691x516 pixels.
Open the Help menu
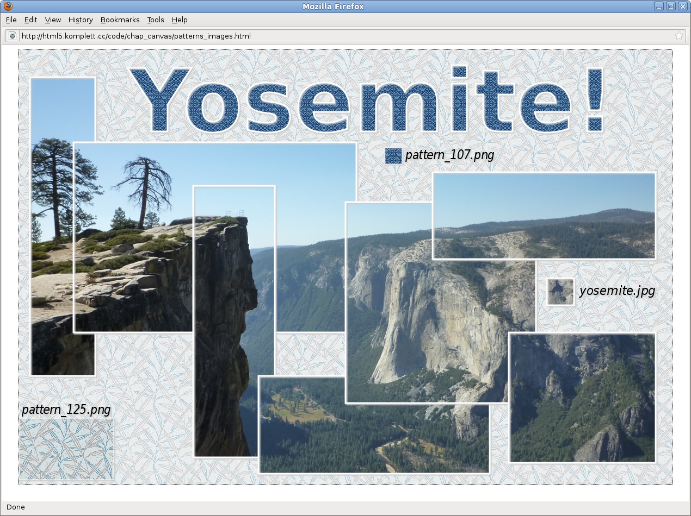[180, 20]
